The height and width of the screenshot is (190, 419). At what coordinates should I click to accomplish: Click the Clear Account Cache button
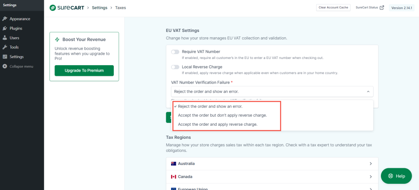click(333, 8)
